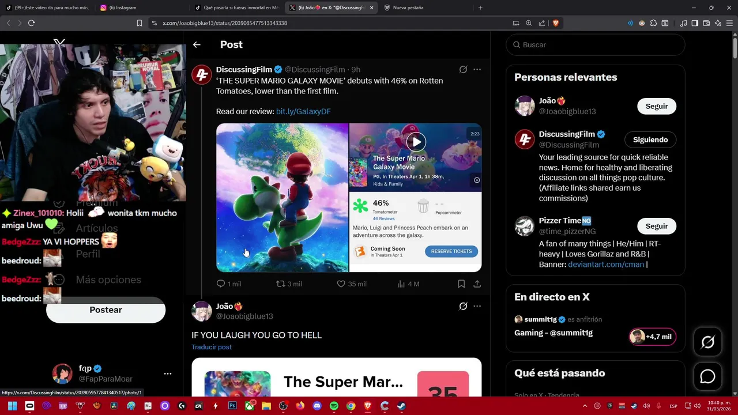Open the music note playlist icon
738x415 pixels.
[683, 23]
